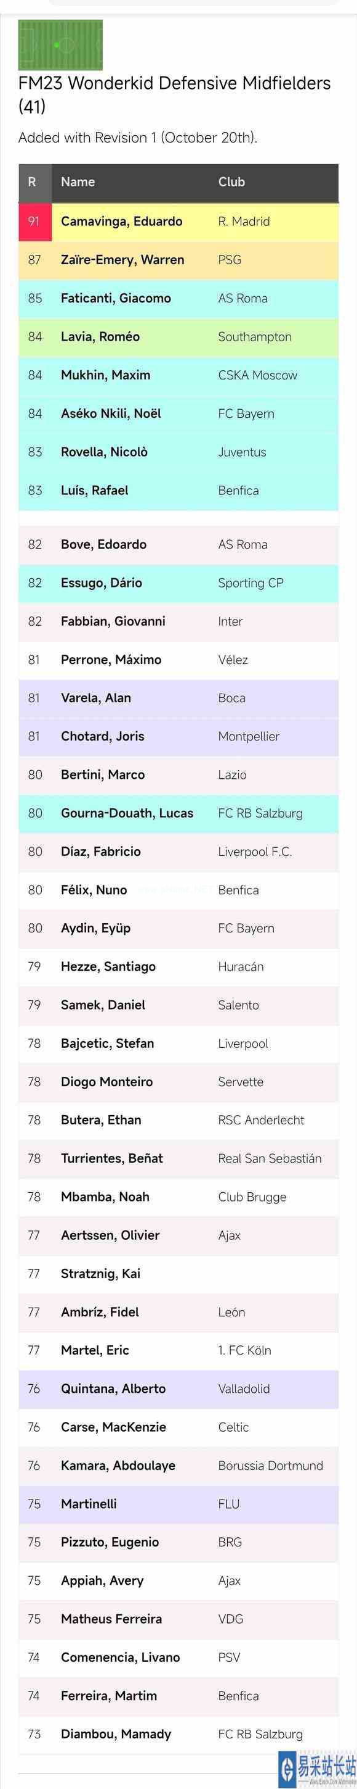Open Zaïre-Emery, Warren player entry
The height and width of the screenshot is (1789, 357).
click(178, 260)
